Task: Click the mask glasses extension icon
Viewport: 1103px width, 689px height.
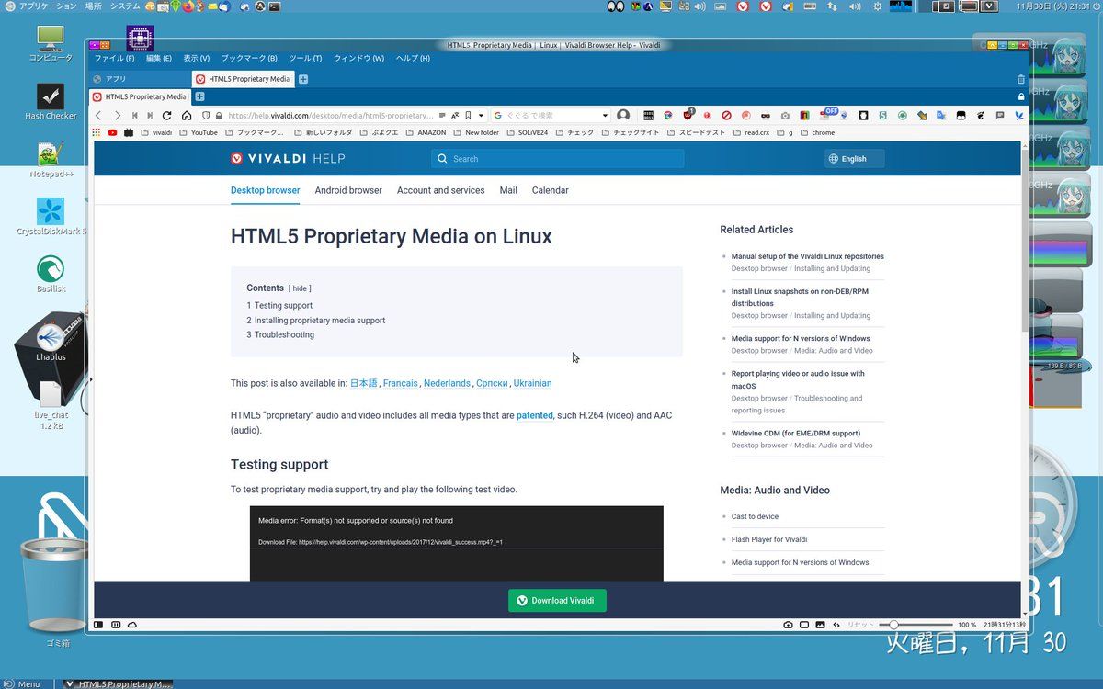Action: tap(766, 116)
